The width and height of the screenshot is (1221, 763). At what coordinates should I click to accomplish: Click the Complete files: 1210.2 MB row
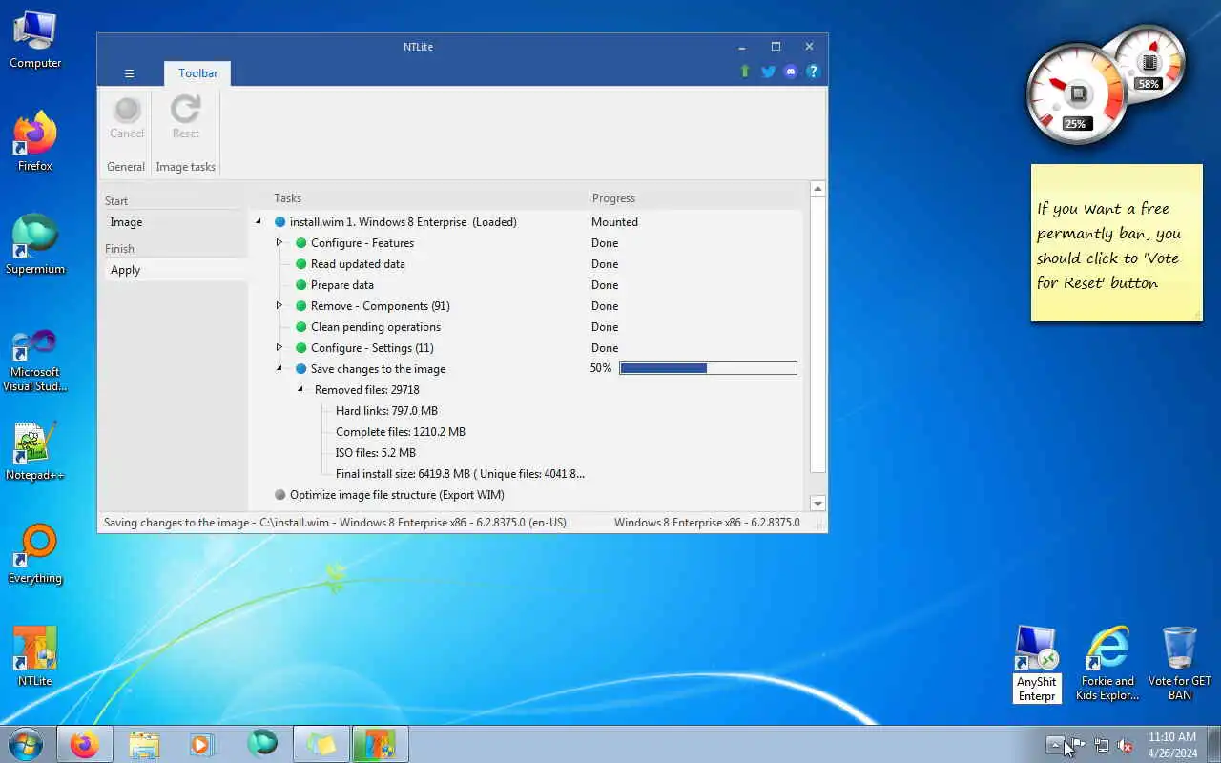(401, 432)
